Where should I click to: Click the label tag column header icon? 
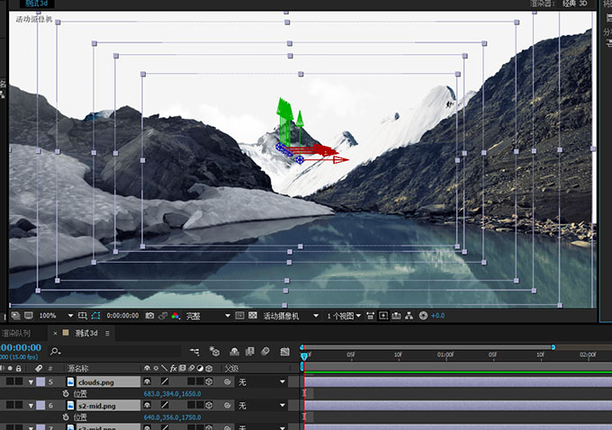coord(39,368)
